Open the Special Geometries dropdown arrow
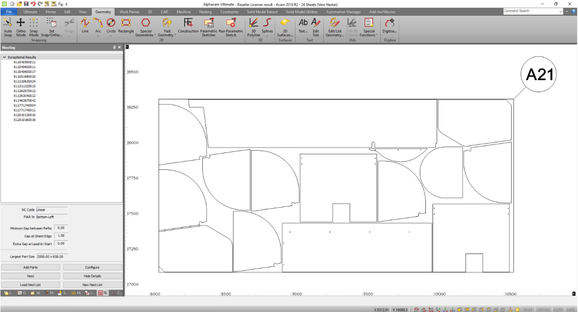This screenshot has height=312, width=578. click(x=155, y=35)
